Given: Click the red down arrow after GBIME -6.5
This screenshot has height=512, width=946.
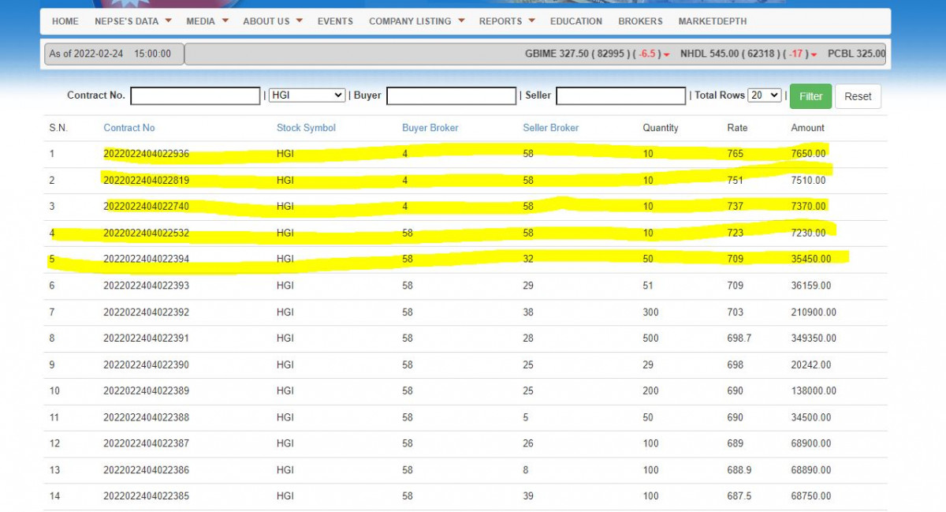Looking at the screenshot, I should 667,54.
